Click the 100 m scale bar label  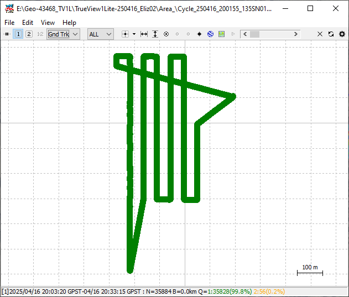[310, 267]
